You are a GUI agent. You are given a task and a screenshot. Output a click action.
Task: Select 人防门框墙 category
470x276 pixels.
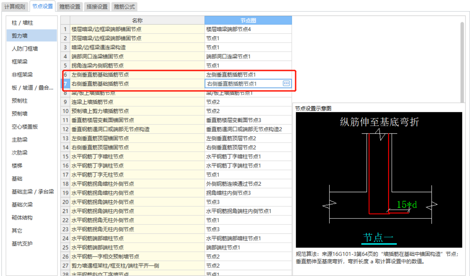[x=32, y=49]
